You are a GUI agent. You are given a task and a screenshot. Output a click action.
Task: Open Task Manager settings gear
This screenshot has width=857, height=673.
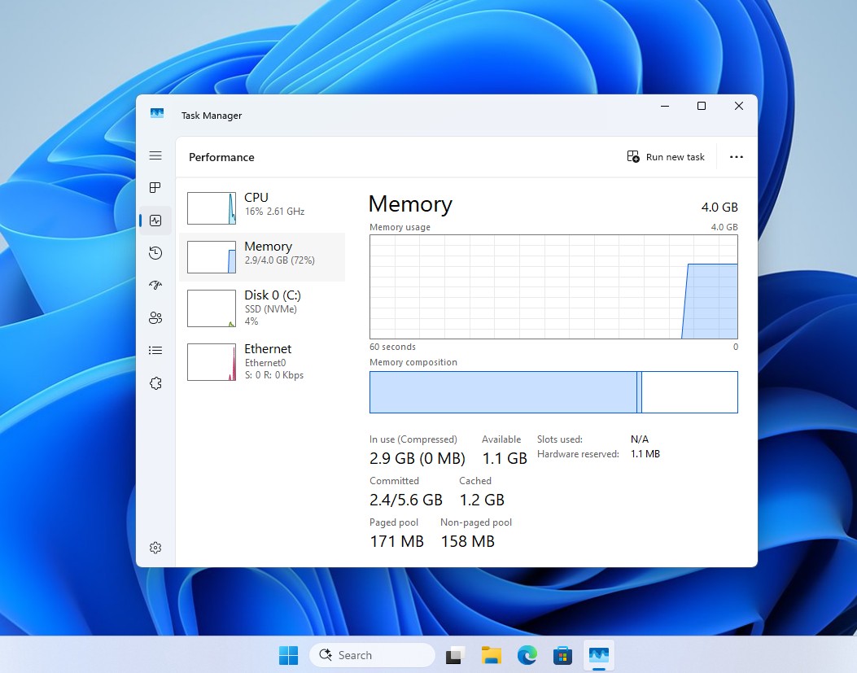pos(155,547)
